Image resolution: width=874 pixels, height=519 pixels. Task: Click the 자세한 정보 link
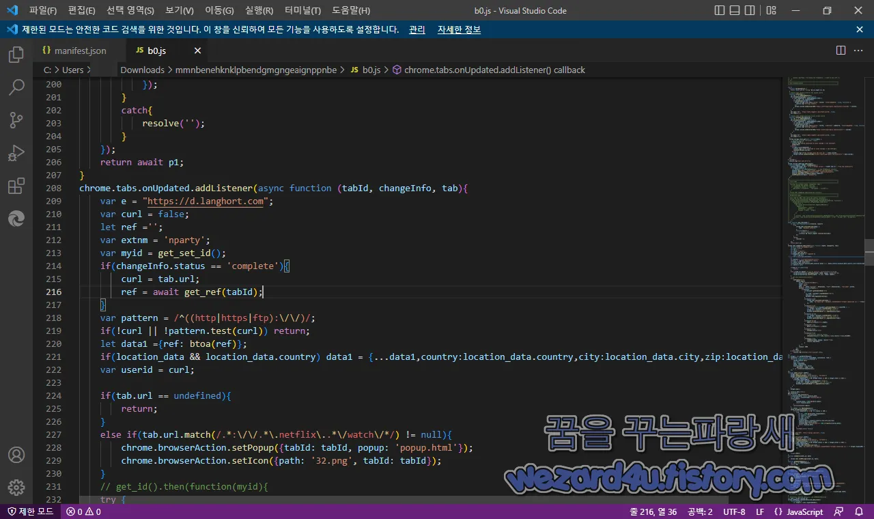coord(459,29)
